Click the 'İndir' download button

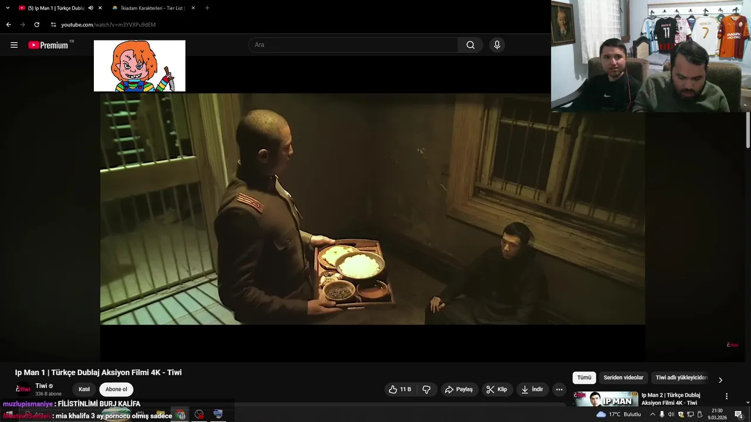[532, 389]
